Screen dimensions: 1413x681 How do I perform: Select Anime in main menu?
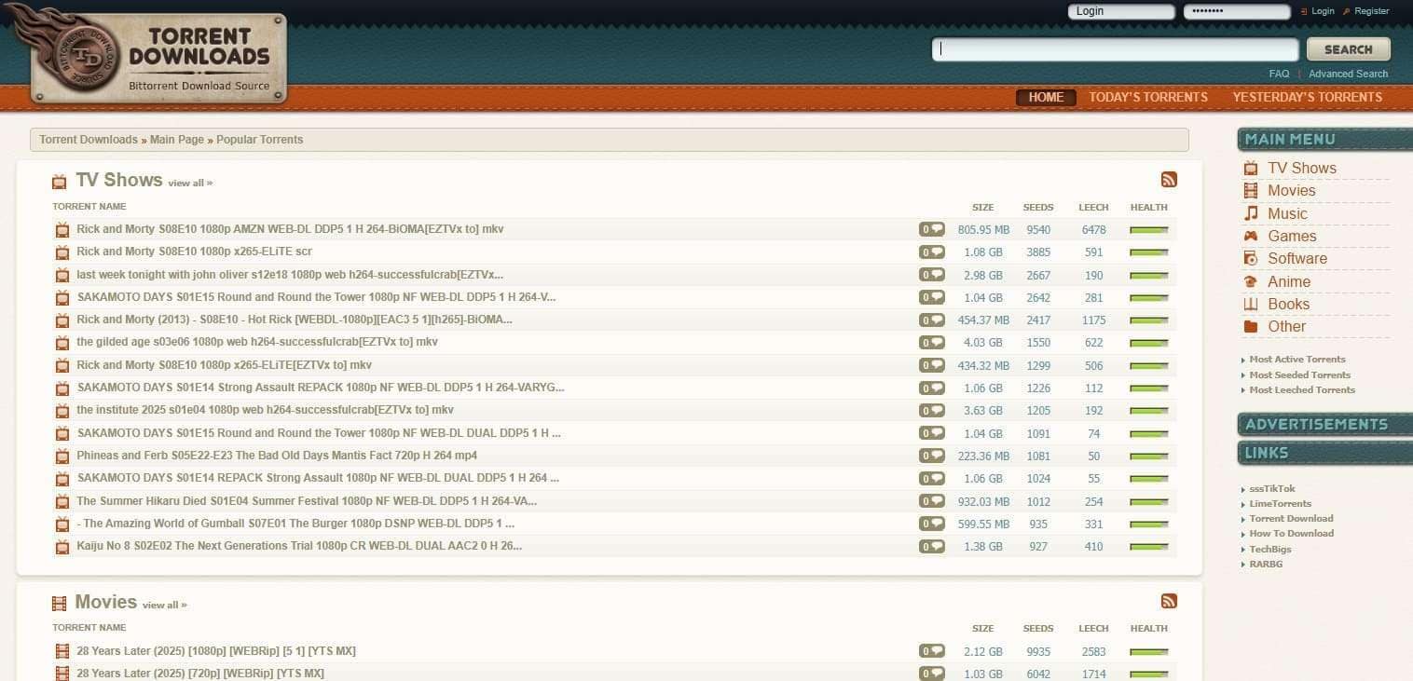pyautogui.click(x=1289, y=281)
